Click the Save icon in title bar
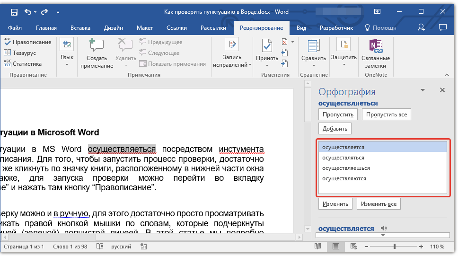Image resolution: width=458 pixels, height=256 pixels. click(14, 12)
